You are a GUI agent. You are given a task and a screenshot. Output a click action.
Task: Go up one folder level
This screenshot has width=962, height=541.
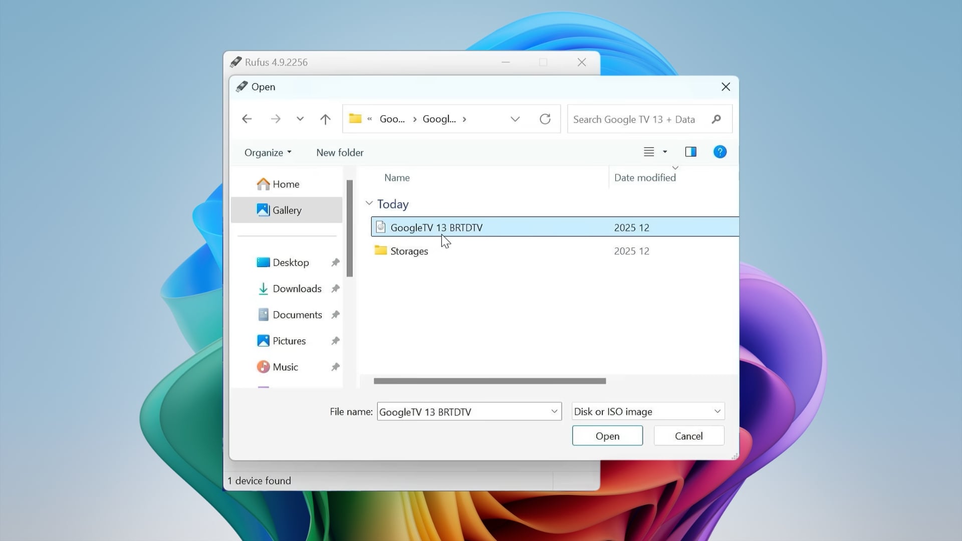(x=325, y=119)
